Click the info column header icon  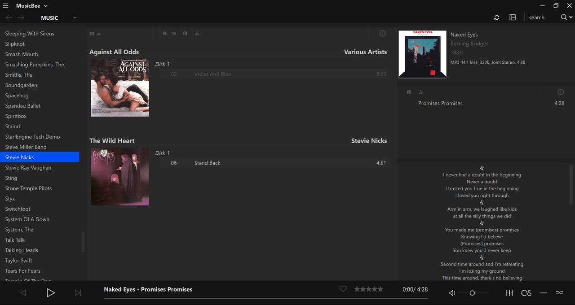click(164, 34)
